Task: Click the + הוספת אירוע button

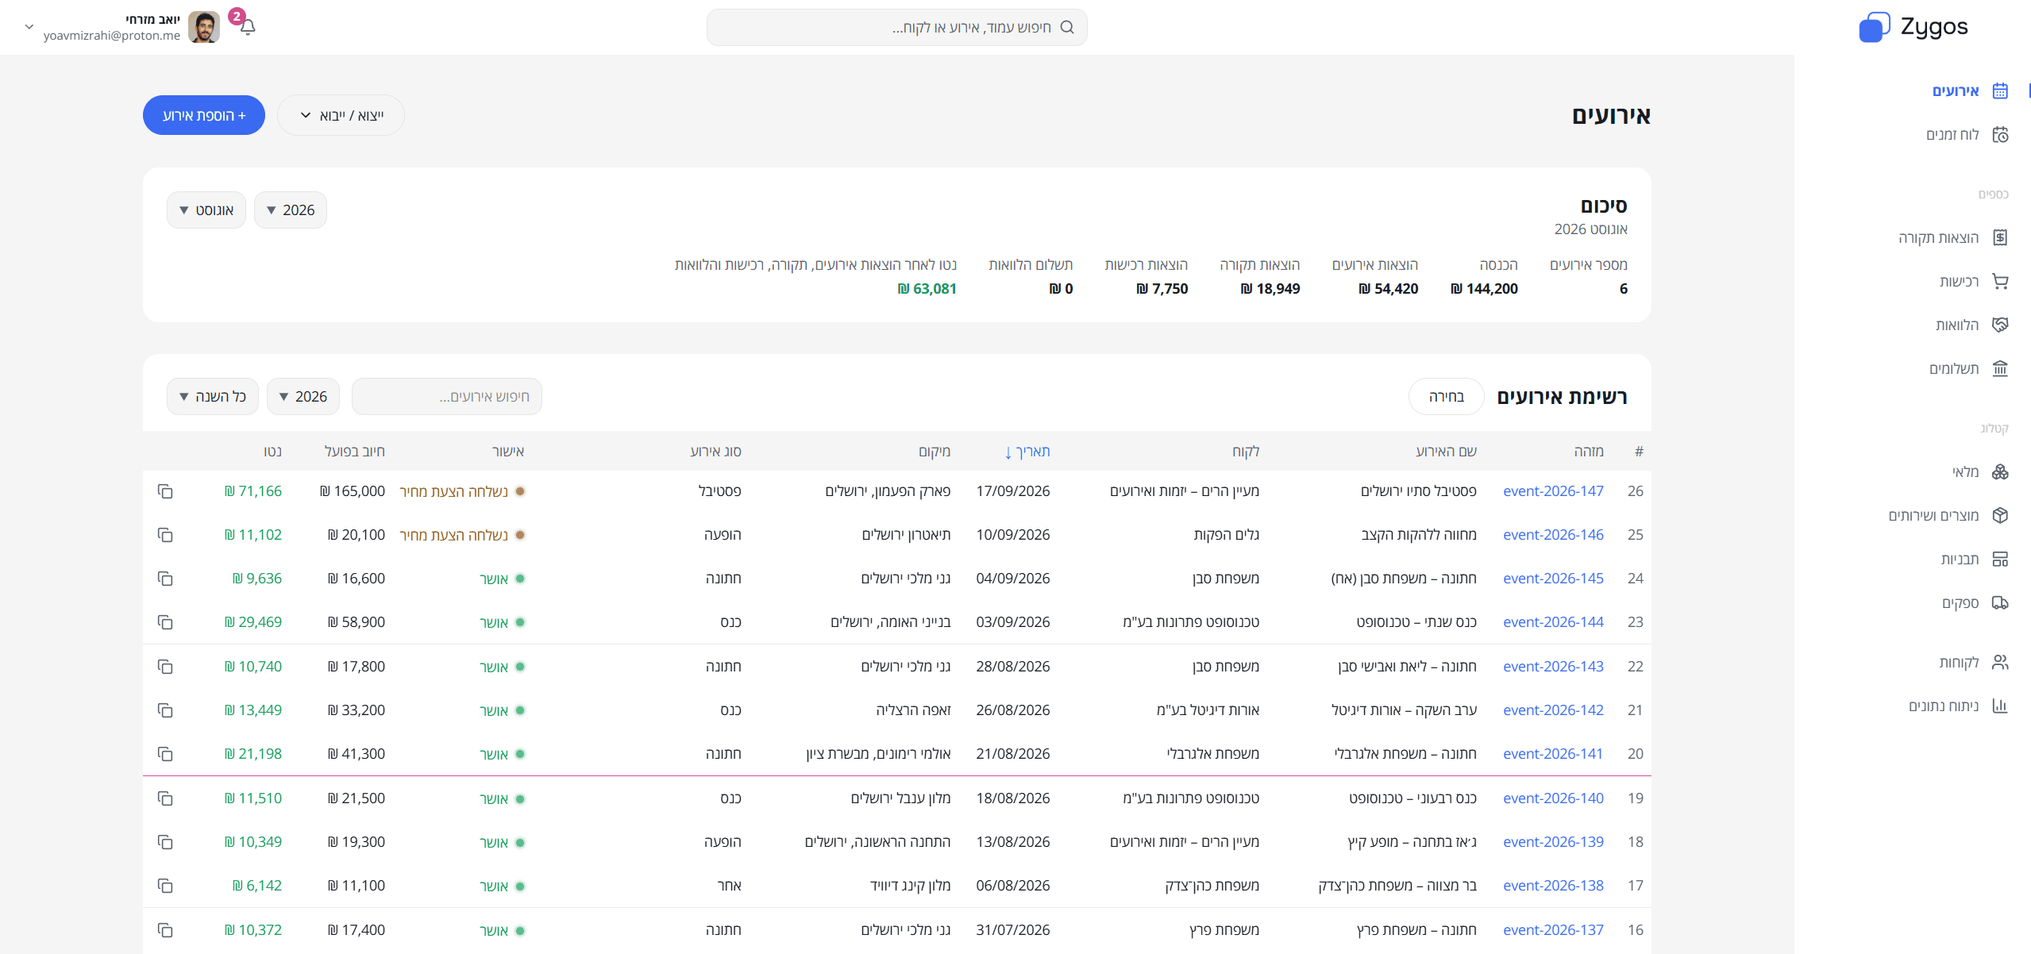Action: point(204,115)
